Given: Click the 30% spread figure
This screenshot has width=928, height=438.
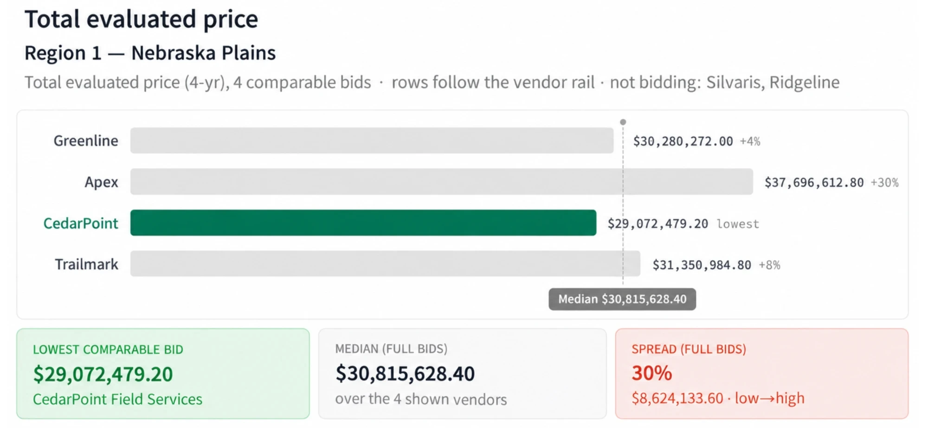Looking at the screenshot, I should [652, 373].
